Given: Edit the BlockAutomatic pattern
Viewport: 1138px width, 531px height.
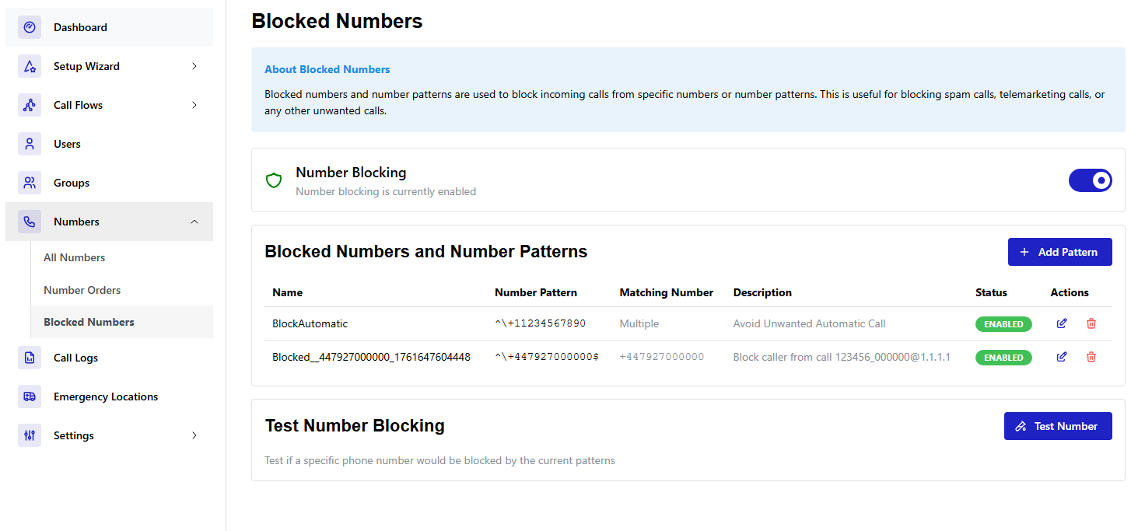Looking at the screenshot, I should pyautogui.click(x=1062, y=323).
